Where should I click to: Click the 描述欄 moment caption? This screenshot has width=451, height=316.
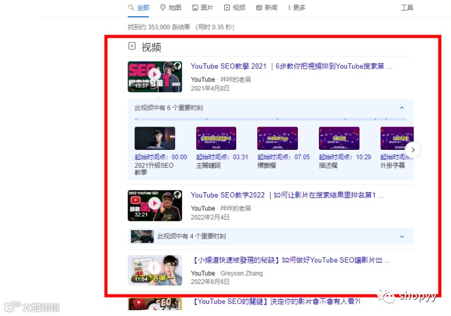click(x=328, y=166)
